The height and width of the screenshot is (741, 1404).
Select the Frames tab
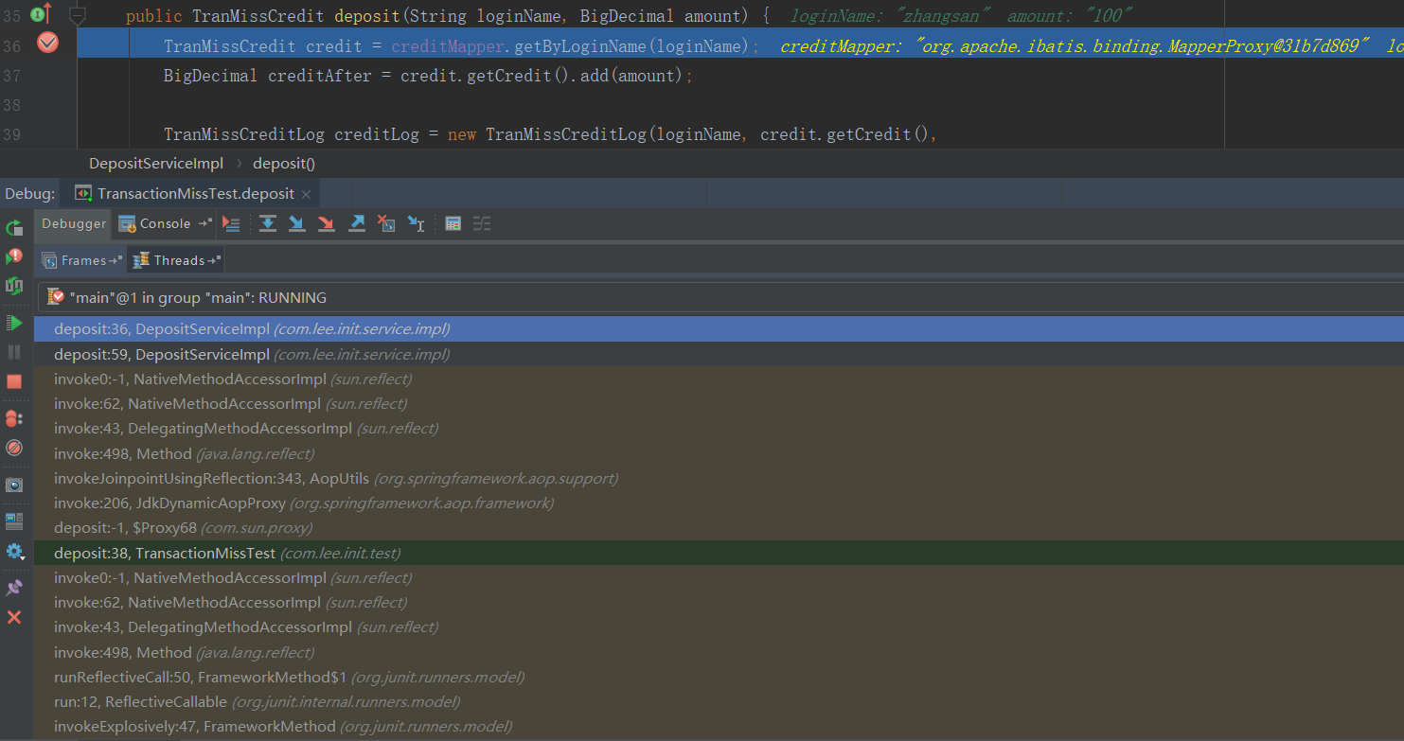point(76,260)
